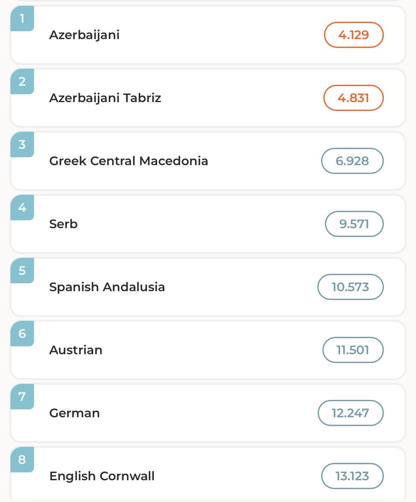
Task: Click the rank 8 number badge
Action: 22,460
